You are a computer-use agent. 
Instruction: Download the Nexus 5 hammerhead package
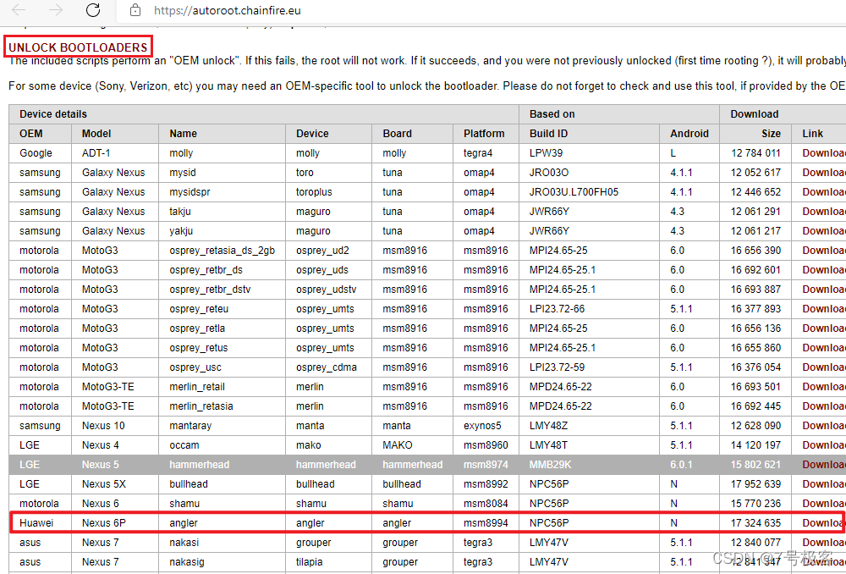[824, 464]
